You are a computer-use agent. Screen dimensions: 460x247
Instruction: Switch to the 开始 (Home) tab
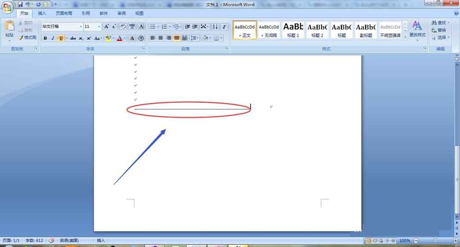pyautogui.click(x=24, y=13)
